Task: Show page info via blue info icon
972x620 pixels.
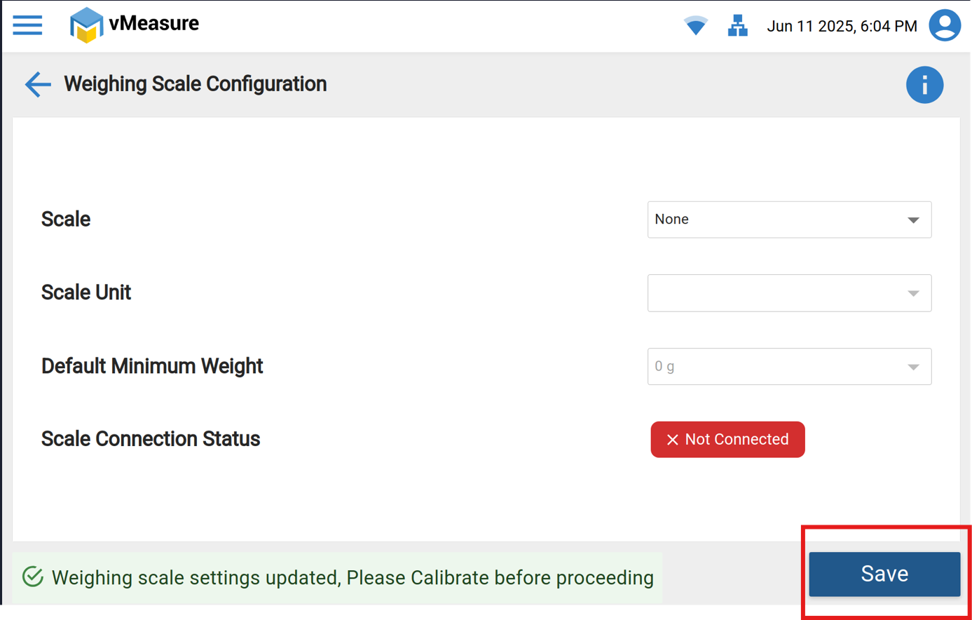Action: coord(924,85)
